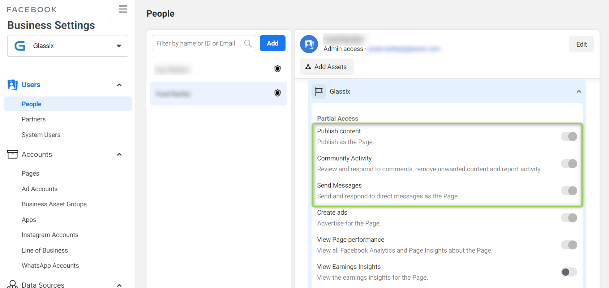Open WhatsApp Accounts in the sidebar
Viewport: 609px width, 288px height.
coord(50,266)
